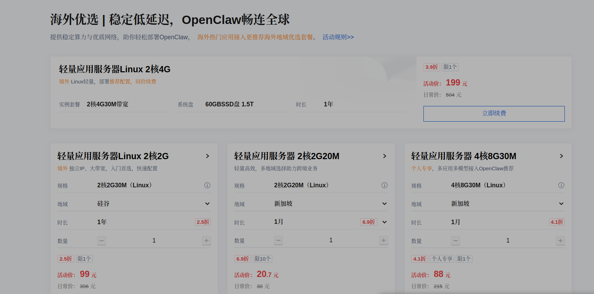Click the quantity field in 2核2G20M card
This screenshot has width=594, height=294.
[331, 240]
